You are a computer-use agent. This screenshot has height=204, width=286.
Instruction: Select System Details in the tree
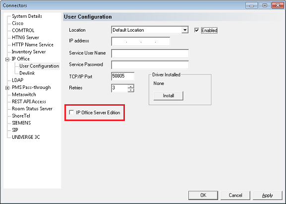pos(27,16)
